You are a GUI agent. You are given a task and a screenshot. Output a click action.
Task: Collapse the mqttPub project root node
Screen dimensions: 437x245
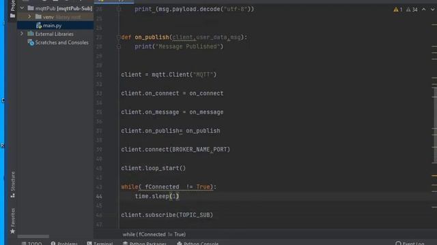pos(22,8)
